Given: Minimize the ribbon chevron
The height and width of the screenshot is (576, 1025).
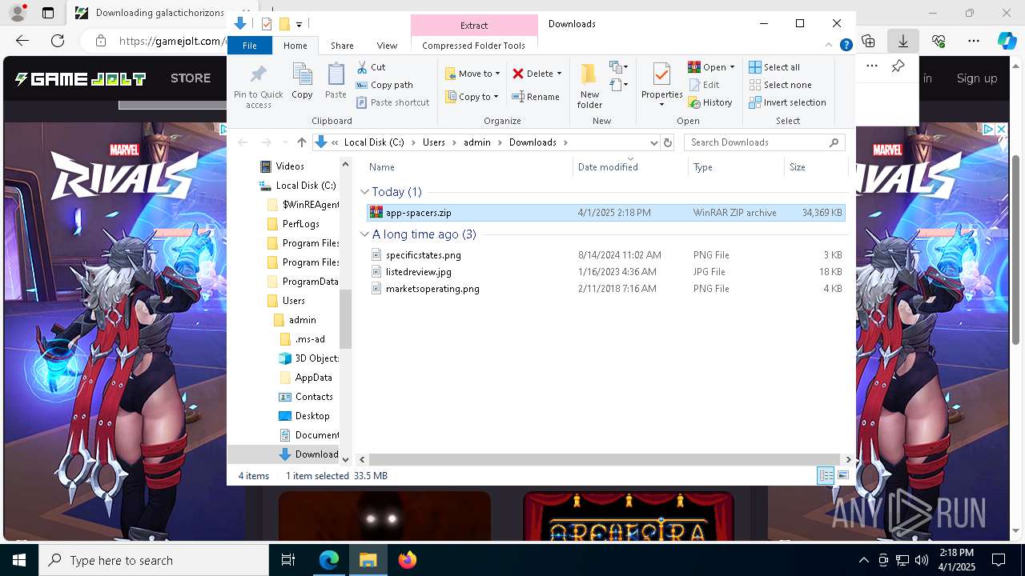Looking at the screenshot, I should click(x=830, y=46).
